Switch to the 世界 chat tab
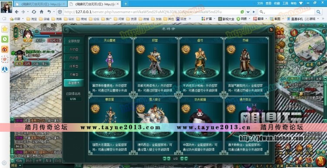 (39, 161)
